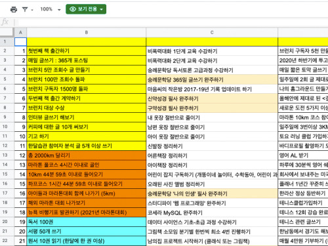Click cell '비폭력대화 2단계 교육 수강하기'

coord(212,60)
